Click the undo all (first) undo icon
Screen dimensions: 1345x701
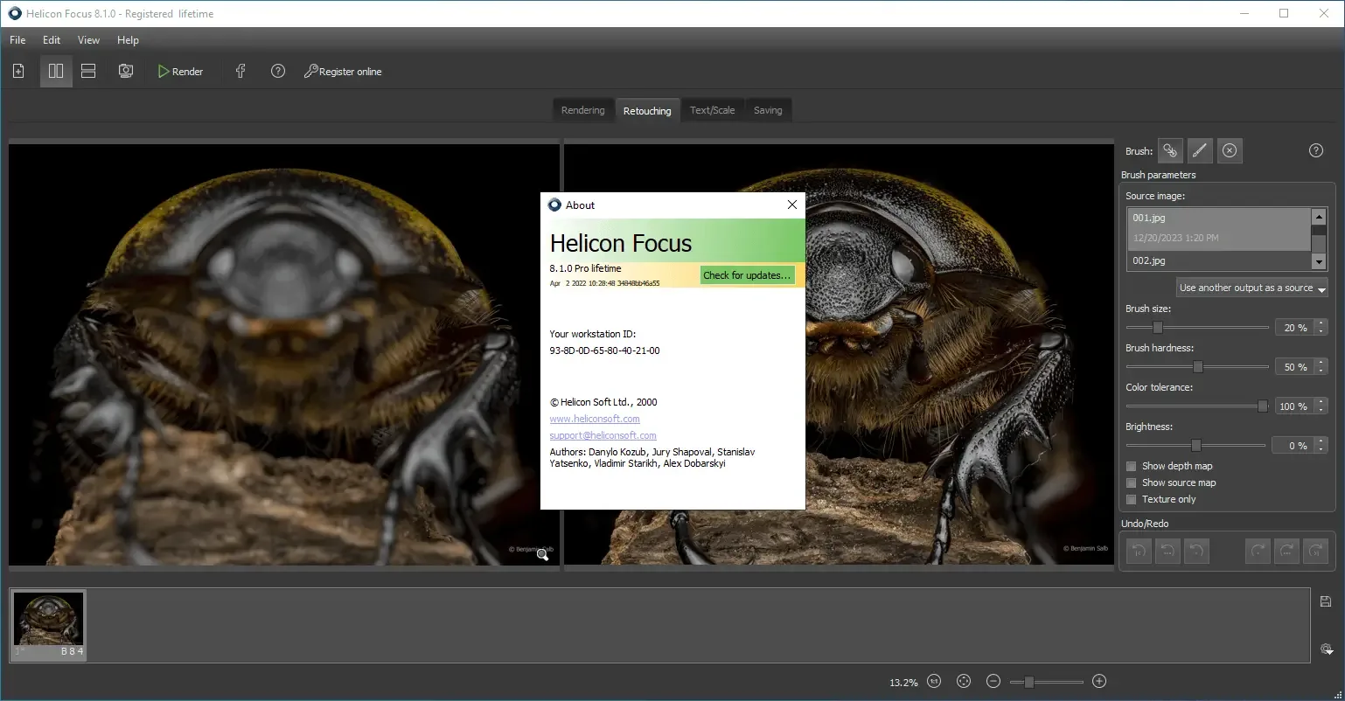pos(1139,551)
